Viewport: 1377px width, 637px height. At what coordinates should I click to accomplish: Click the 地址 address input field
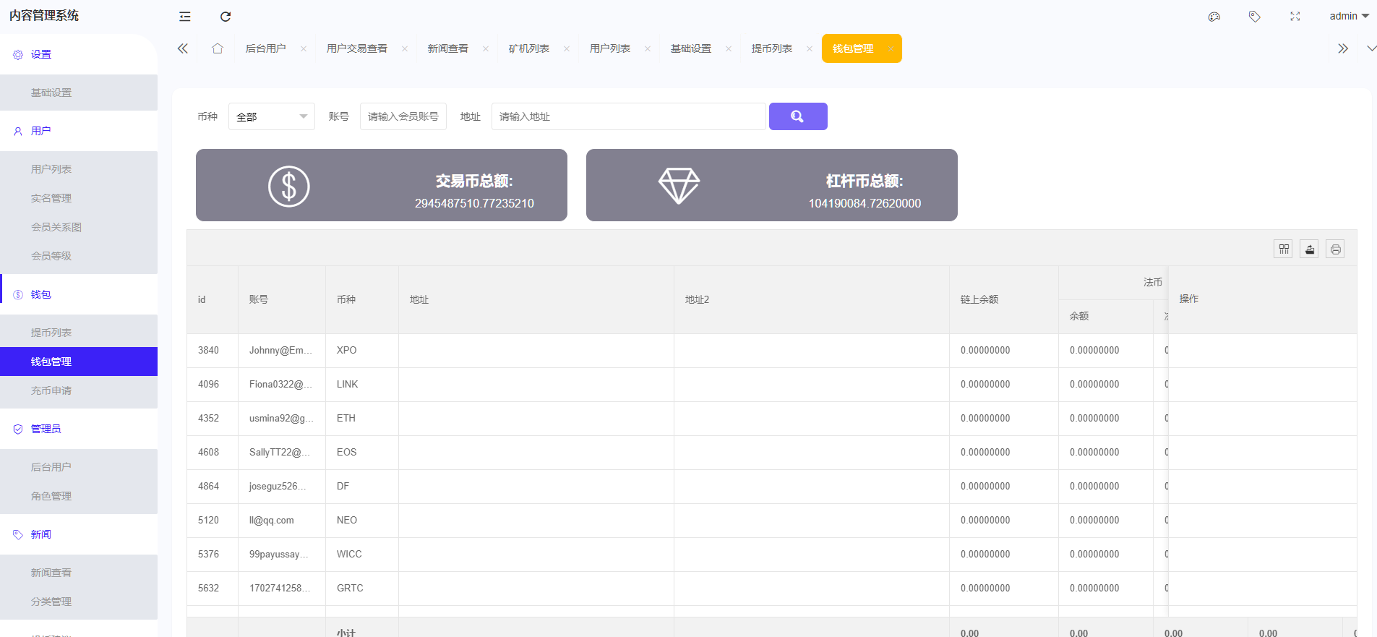[627, 116]
